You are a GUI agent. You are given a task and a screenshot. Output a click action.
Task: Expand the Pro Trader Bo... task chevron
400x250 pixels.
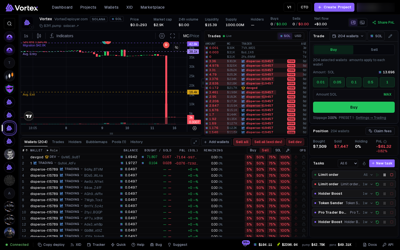coord(371,212)
